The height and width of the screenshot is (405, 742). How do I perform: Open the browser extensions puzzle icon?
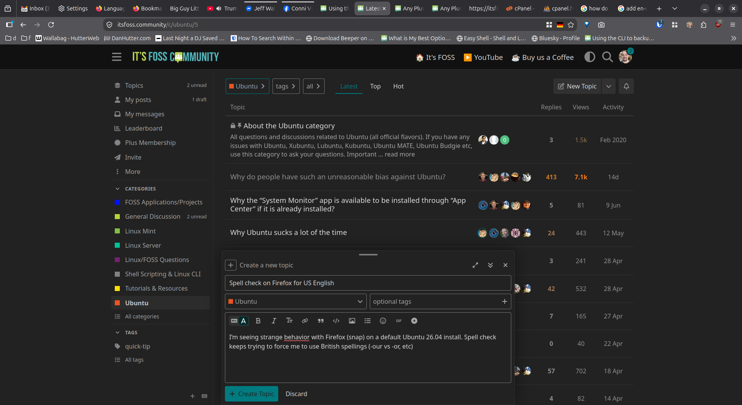click(x=703, y=25)
